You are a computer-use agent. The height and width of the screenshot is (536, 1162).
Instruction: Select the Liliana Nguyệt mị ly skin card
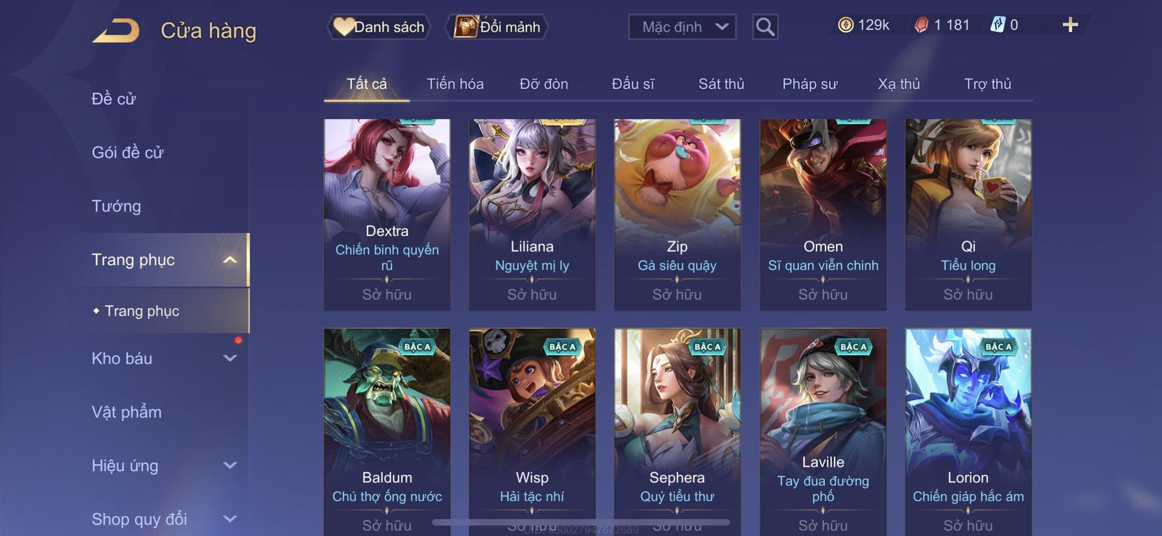[532, 214]
